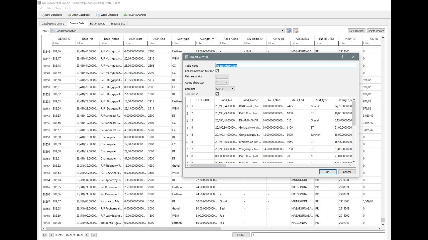Toggle the Column names in first line checkbox
428x240 pixels.
click(x=217, y=71)
